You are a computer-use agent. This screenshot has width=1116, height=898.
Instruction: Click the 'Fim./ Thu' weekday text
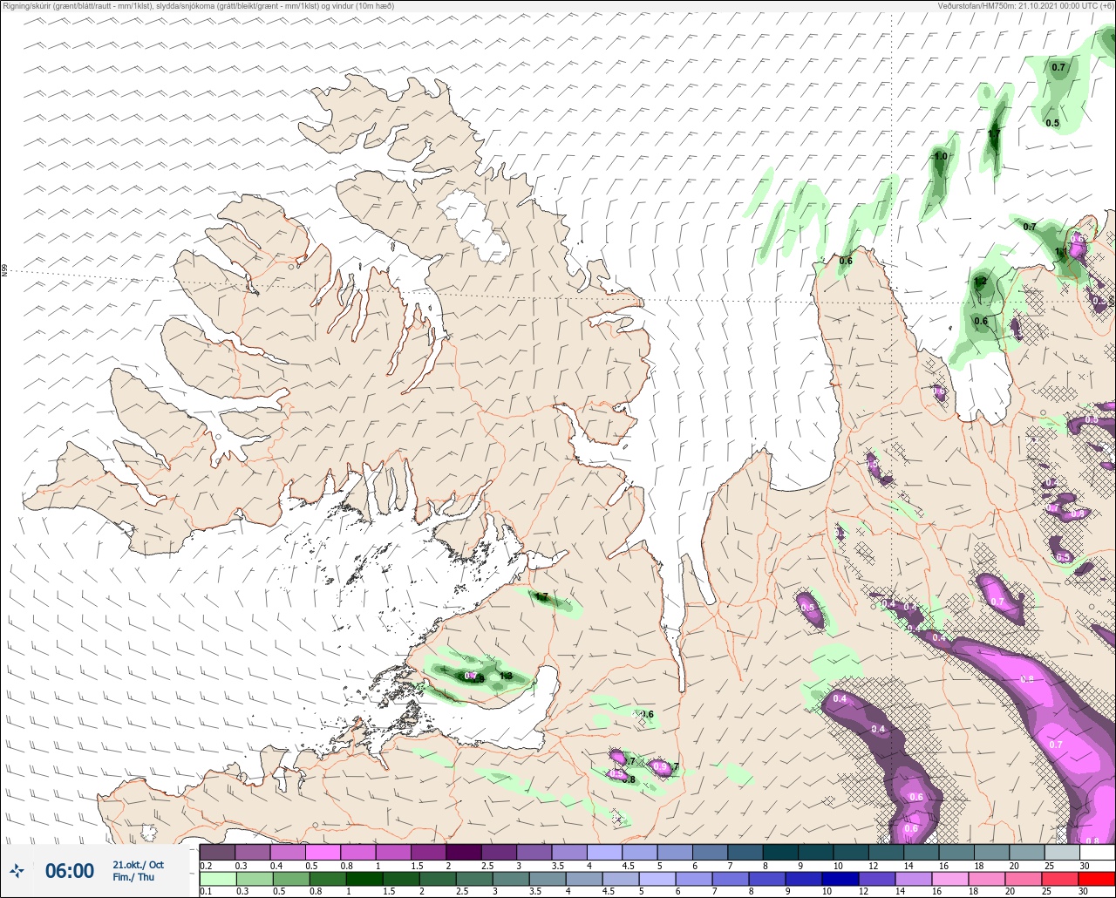133,877
